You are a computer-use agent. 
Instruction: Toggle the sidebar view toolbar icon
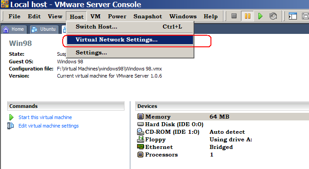coord(292,16)
